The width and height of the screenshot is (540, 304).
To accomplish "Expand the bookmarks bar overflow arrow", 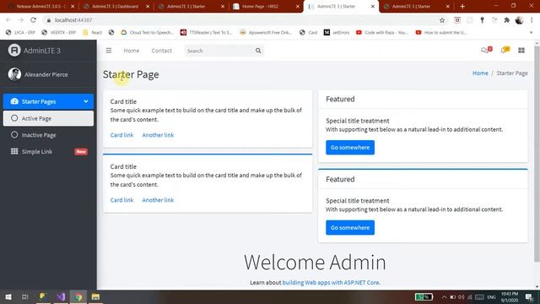I will pyautogui.click(x=531, y=32).
